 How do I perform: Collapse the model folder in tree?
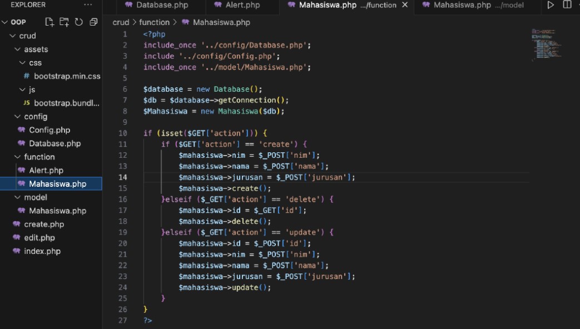[x=18, y=197]
